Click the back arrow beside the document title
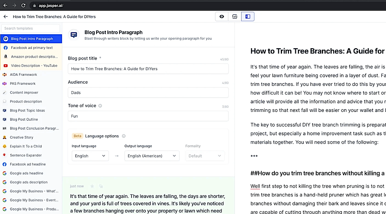The width and height of the screenshot is (386, 214). coord(6,17)
